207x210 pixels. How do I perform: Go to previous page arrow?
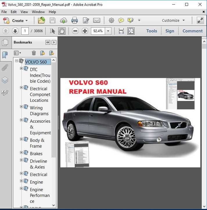point(6,31)
